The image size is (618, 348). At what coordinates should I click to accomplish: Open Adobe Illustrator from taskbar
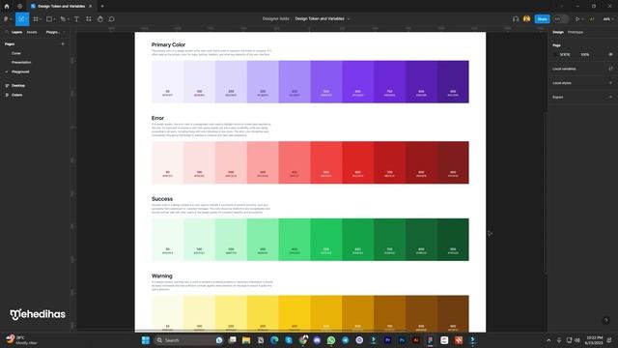(x=416, y=340)
